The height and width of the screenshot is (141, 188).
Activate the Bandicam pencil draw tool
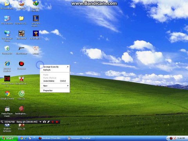click(x=49, y=122)
